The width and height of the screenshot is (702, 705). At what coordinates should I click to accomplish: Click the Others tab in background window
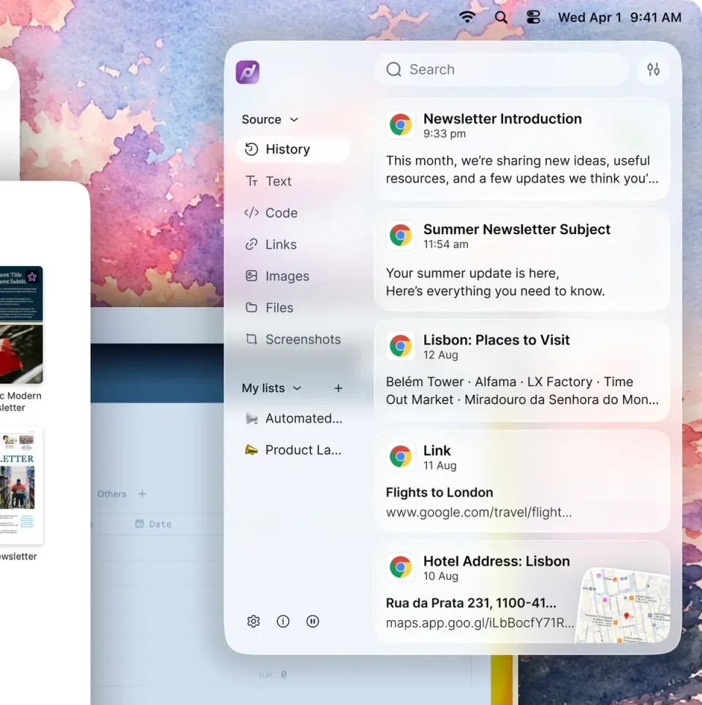tap(112, 494)
